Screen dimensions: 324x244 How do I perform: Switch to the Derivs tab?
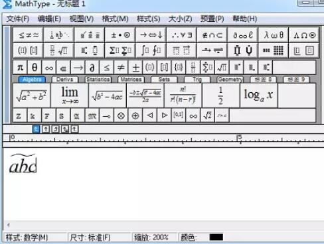coord(65,80)
